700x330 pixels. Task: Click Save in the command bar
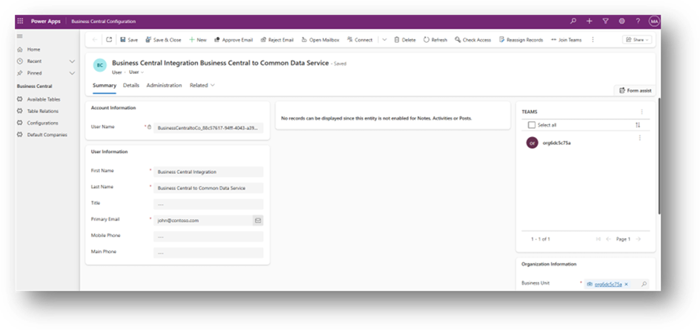(129, 40)
